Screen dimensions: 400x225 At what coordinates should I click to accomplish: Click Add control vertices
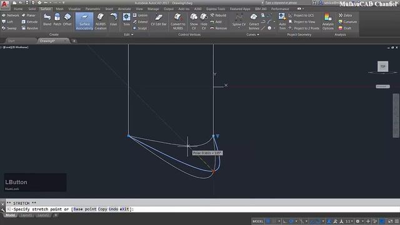[216, 22]
